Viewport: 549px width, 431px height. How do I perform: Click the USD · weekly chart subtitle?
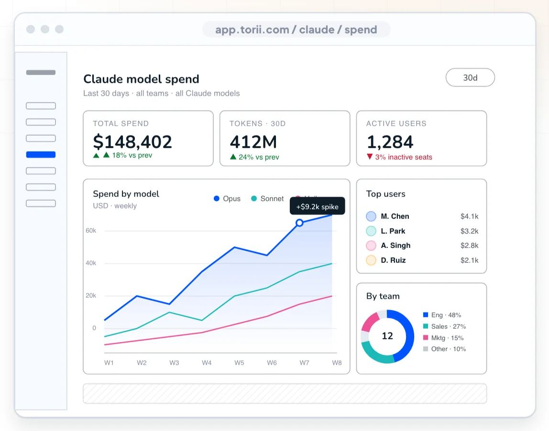tap(115, 205)
